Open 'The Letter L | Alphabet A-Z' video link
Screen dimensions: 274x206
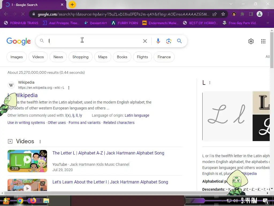point(108,153)
